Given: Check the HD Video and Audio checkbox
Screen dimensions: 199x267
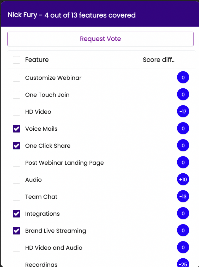Looking at the screenshot, I should click(16, 248).
